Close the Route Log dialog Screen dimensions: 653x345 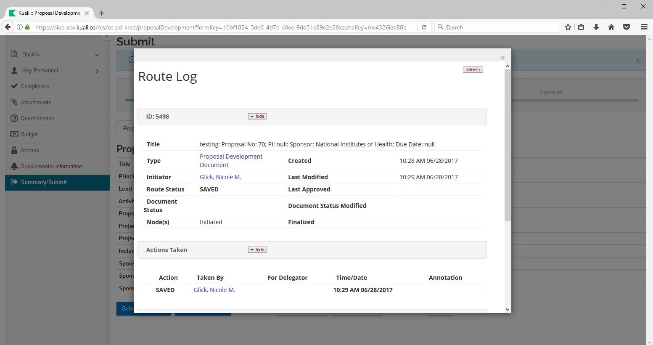(502, 58)
